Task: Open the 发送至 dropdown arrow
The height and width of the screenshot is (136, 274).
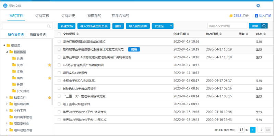Action: click(171, 26)
